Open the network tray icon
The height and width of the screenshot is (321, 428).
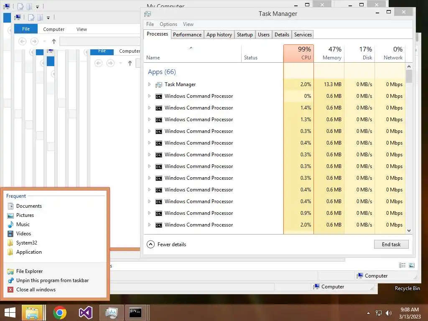click(379, 313)
